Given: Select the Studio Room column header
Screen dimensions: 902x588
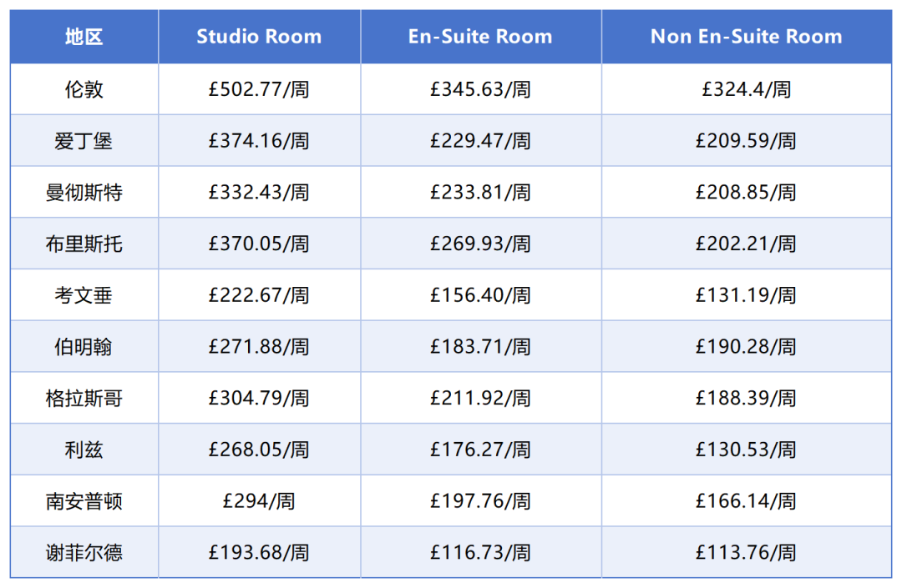Looking at the screenshot, I should click(259, 37).
